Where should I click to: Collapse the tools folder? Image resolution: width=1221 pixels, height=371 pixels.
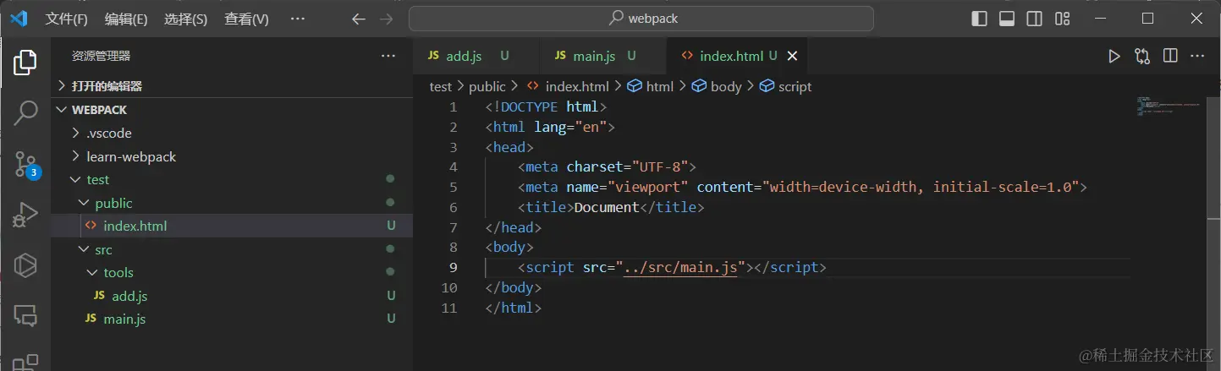point(232,273)
